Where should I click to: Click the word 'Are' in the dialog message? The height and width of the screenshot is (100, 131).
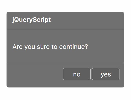click(17, 47)
